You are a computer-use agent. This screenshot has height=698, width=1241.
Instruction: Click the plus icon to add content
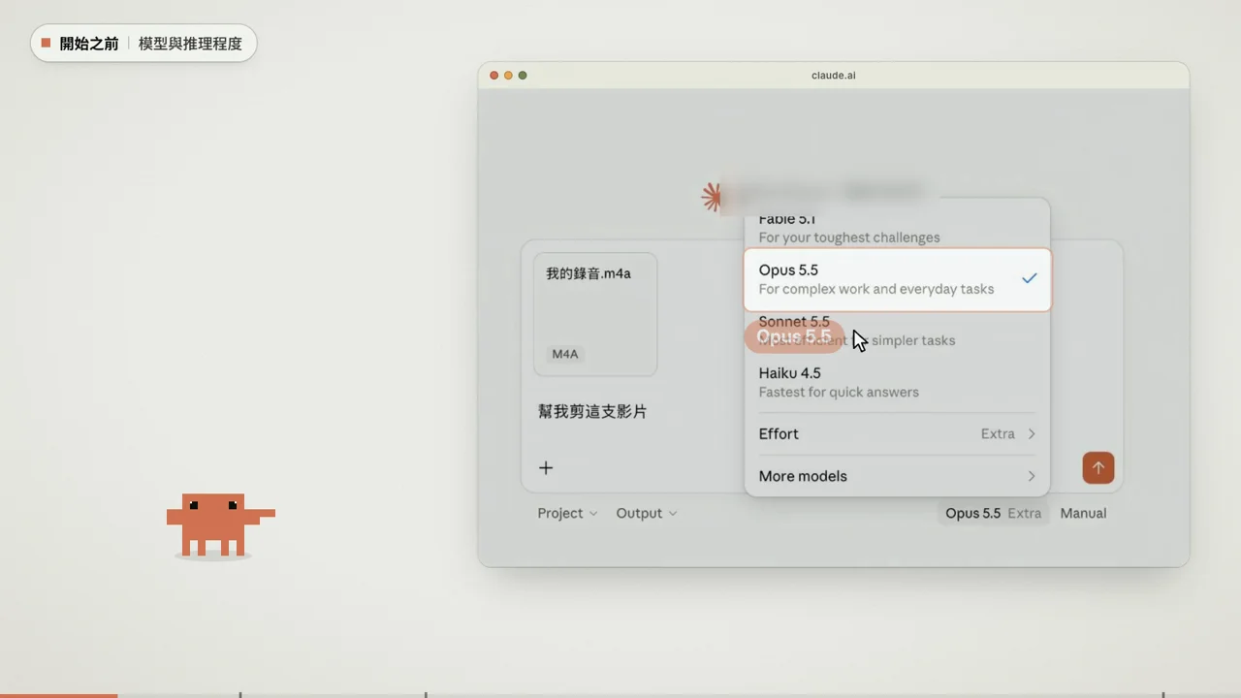(546, 468)
